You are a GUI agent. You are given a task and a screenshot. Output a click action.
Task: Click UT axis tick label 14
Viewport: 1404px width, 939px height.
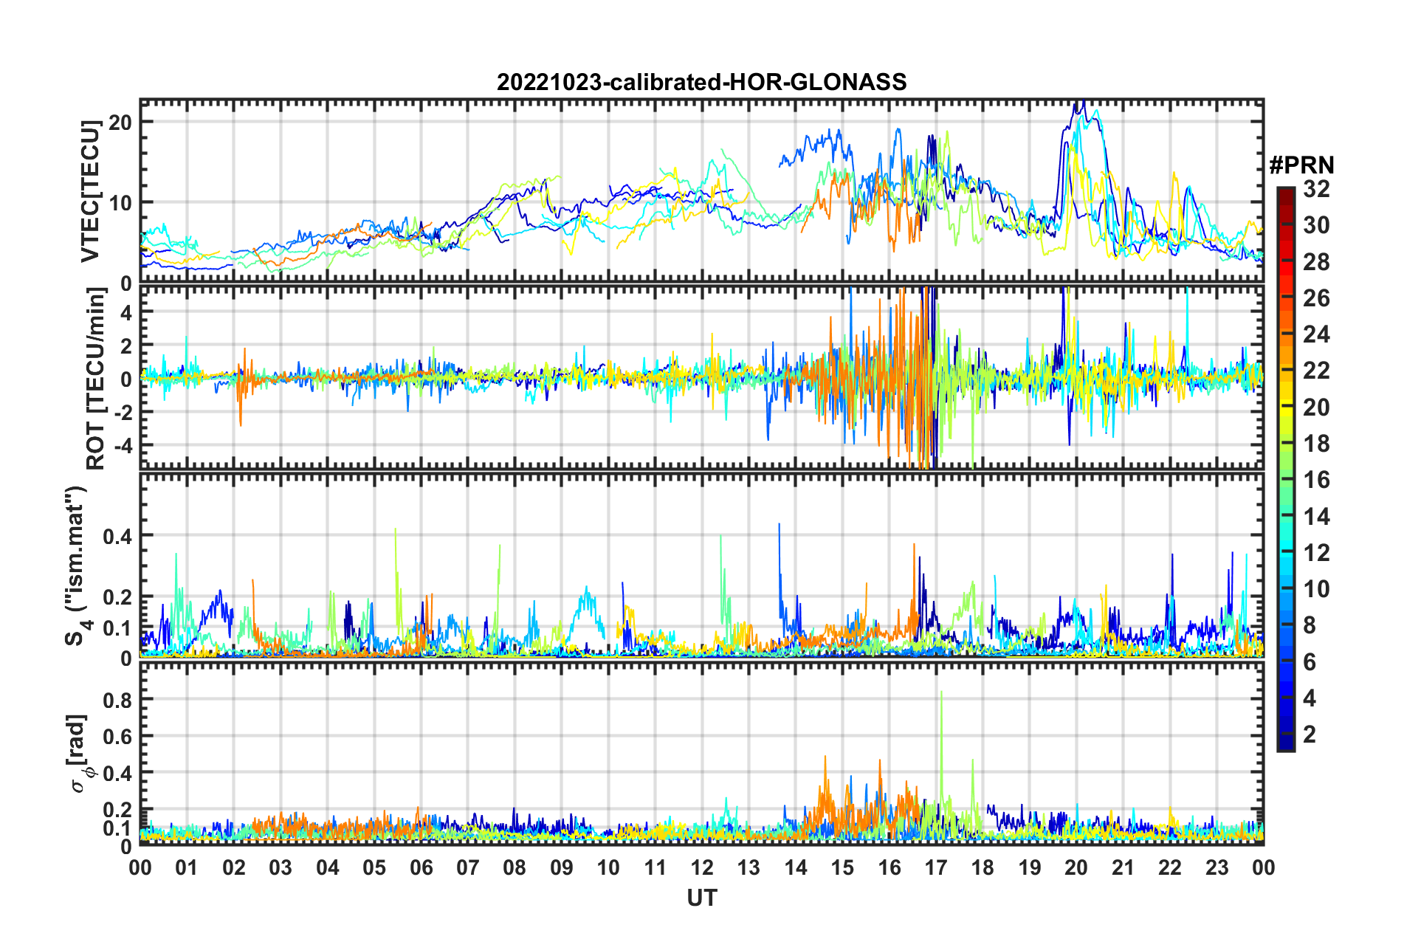pyautogui.click(x=796, y=867)
